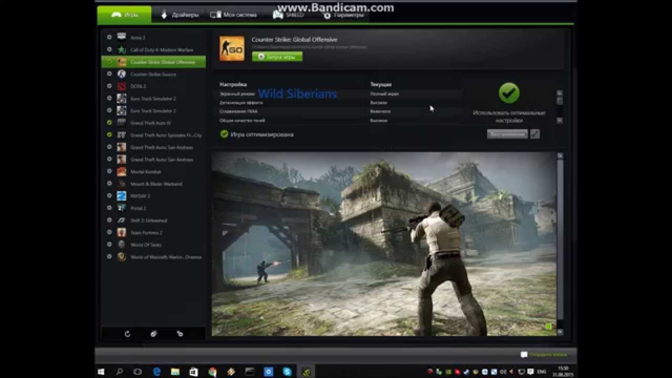
Task: Open custom settings with the wrench icon
Action: pos(535,134)
